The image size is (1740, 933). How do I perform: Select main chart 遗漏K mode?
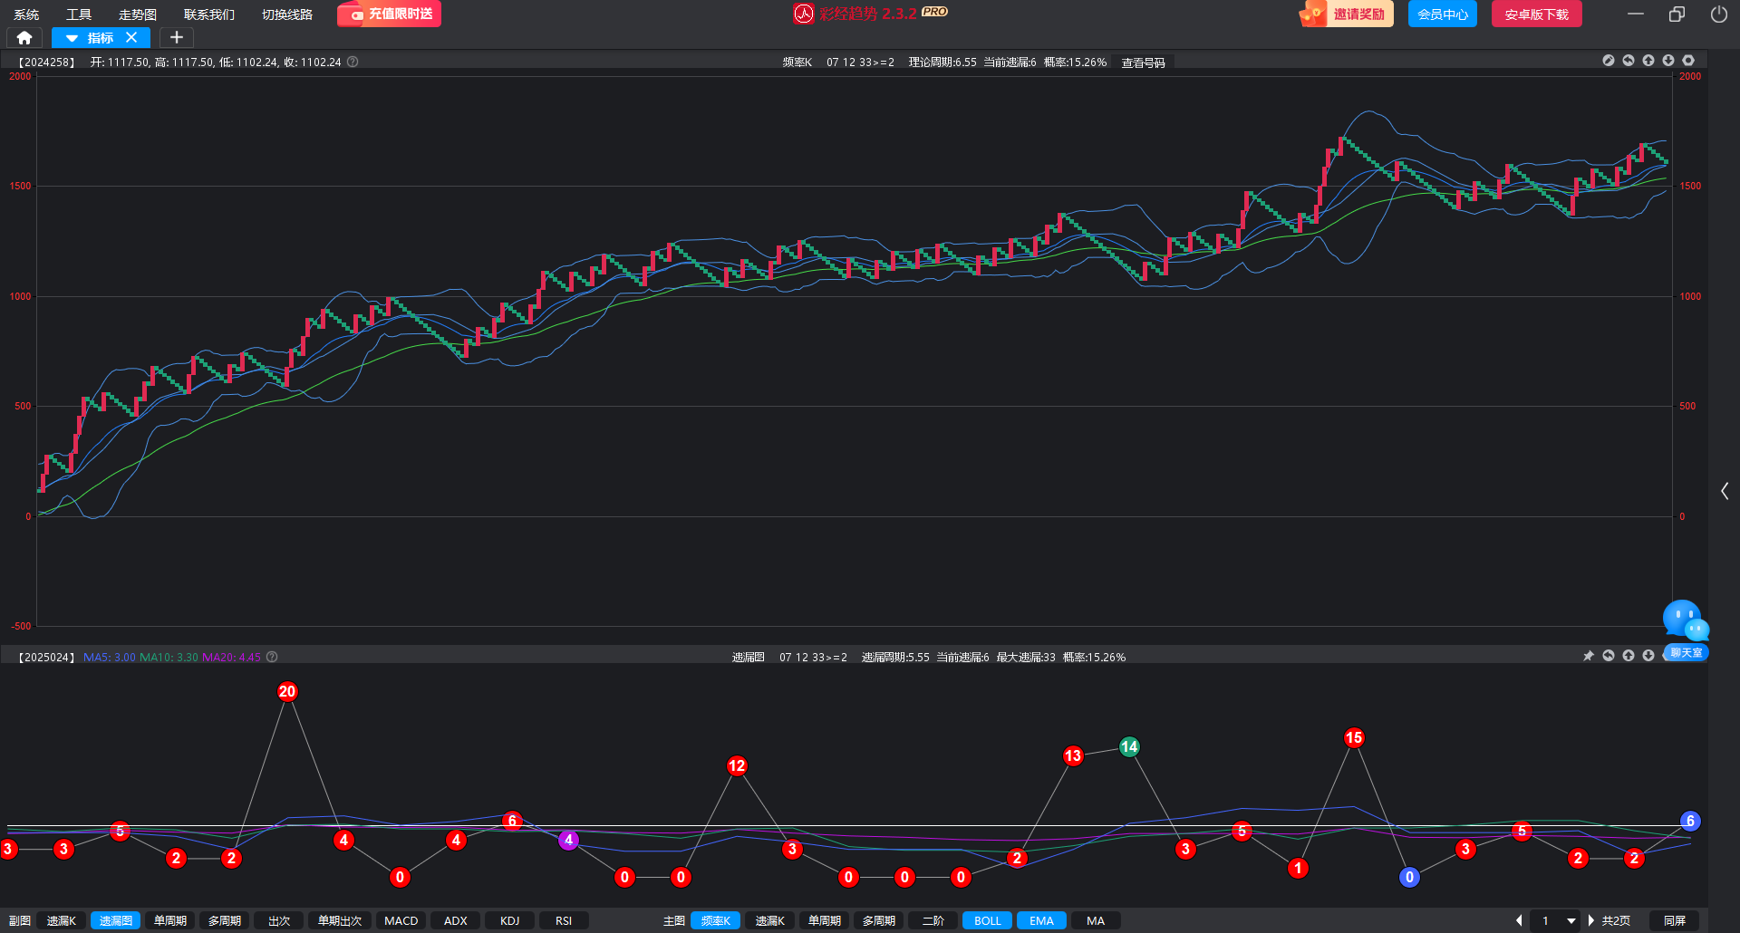770,920
